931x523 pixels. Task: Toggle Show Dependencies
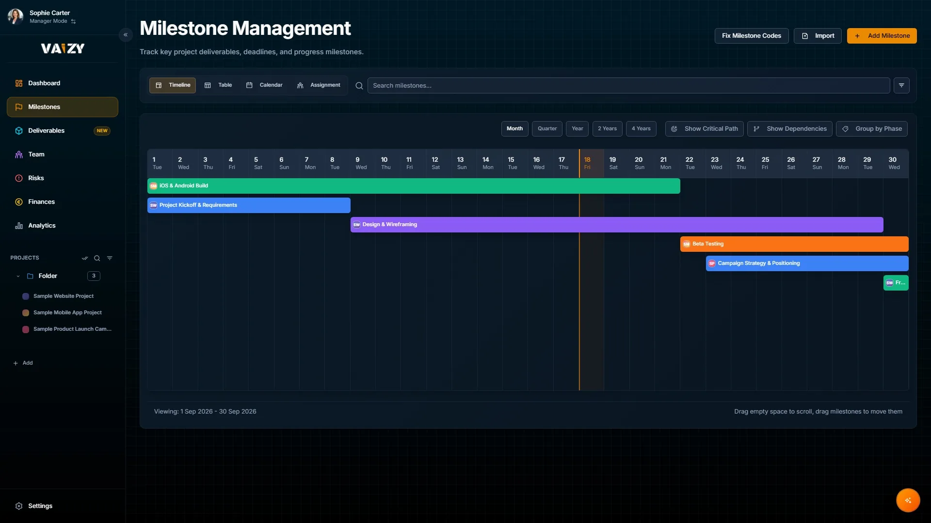coord(789,129)
